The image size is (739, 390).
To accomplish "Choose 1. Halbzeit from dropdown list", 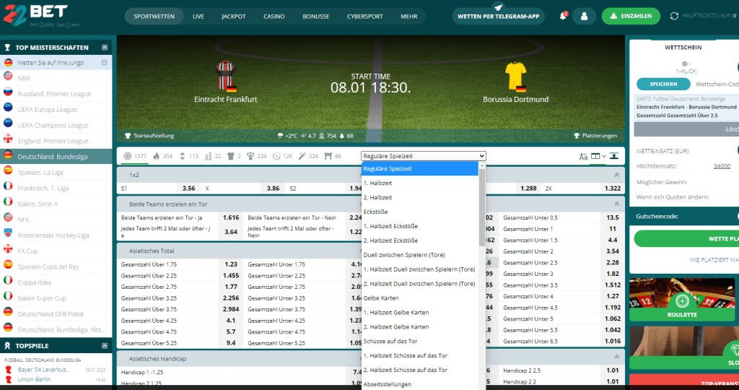I will click(x=420, y=183).
